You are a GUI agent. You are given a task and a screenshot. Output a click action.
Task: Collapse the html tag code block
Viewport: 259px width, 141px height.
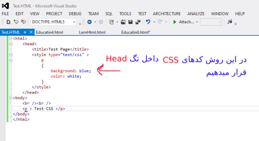click(x=11, y=39)
